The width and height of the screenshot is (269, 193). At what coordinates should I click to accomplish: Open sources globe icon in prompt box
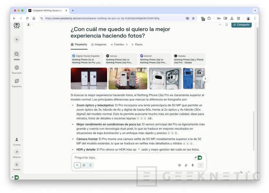coord(179,165)
